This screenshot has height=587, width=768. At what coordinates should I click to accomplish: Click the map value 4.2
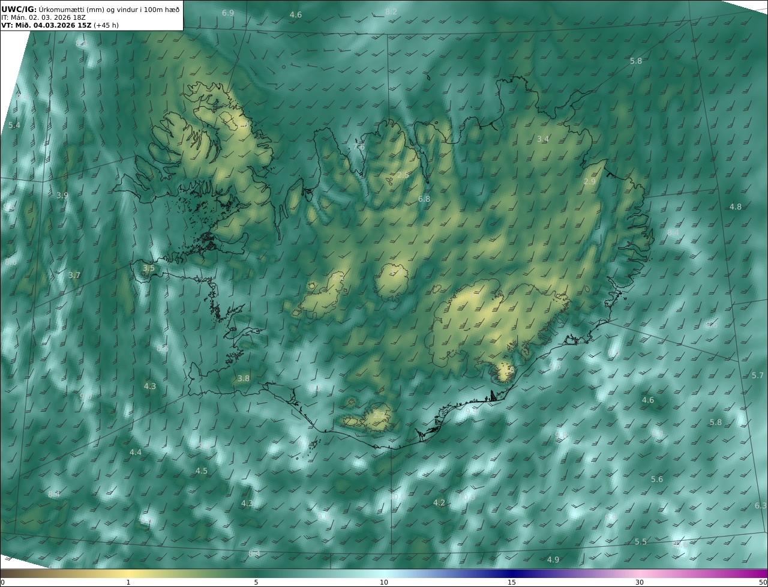point(439,502)
